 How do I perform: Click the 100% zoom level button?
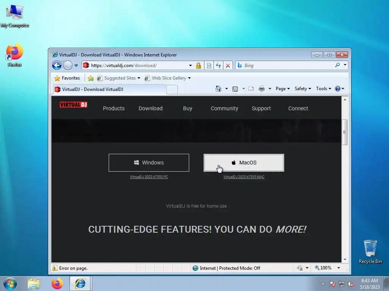[x=323, y=268]
